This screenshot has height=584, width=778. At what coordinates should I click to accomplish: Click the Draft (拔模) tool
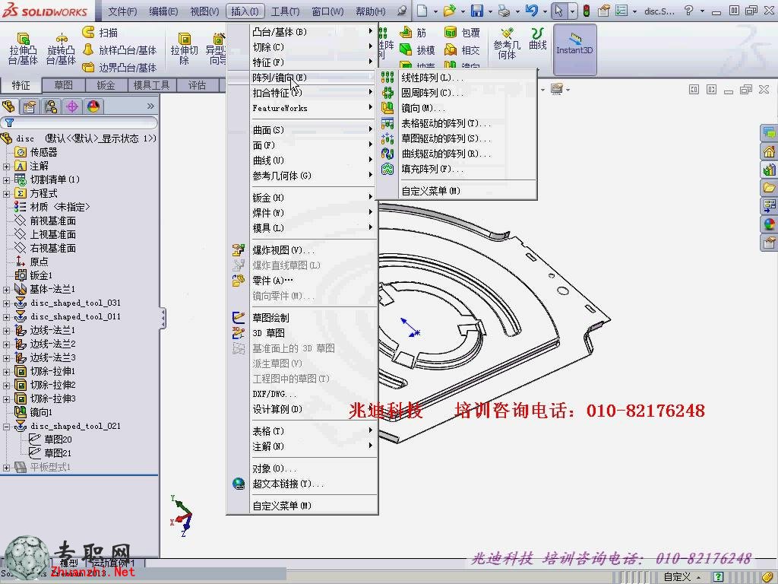417,49
